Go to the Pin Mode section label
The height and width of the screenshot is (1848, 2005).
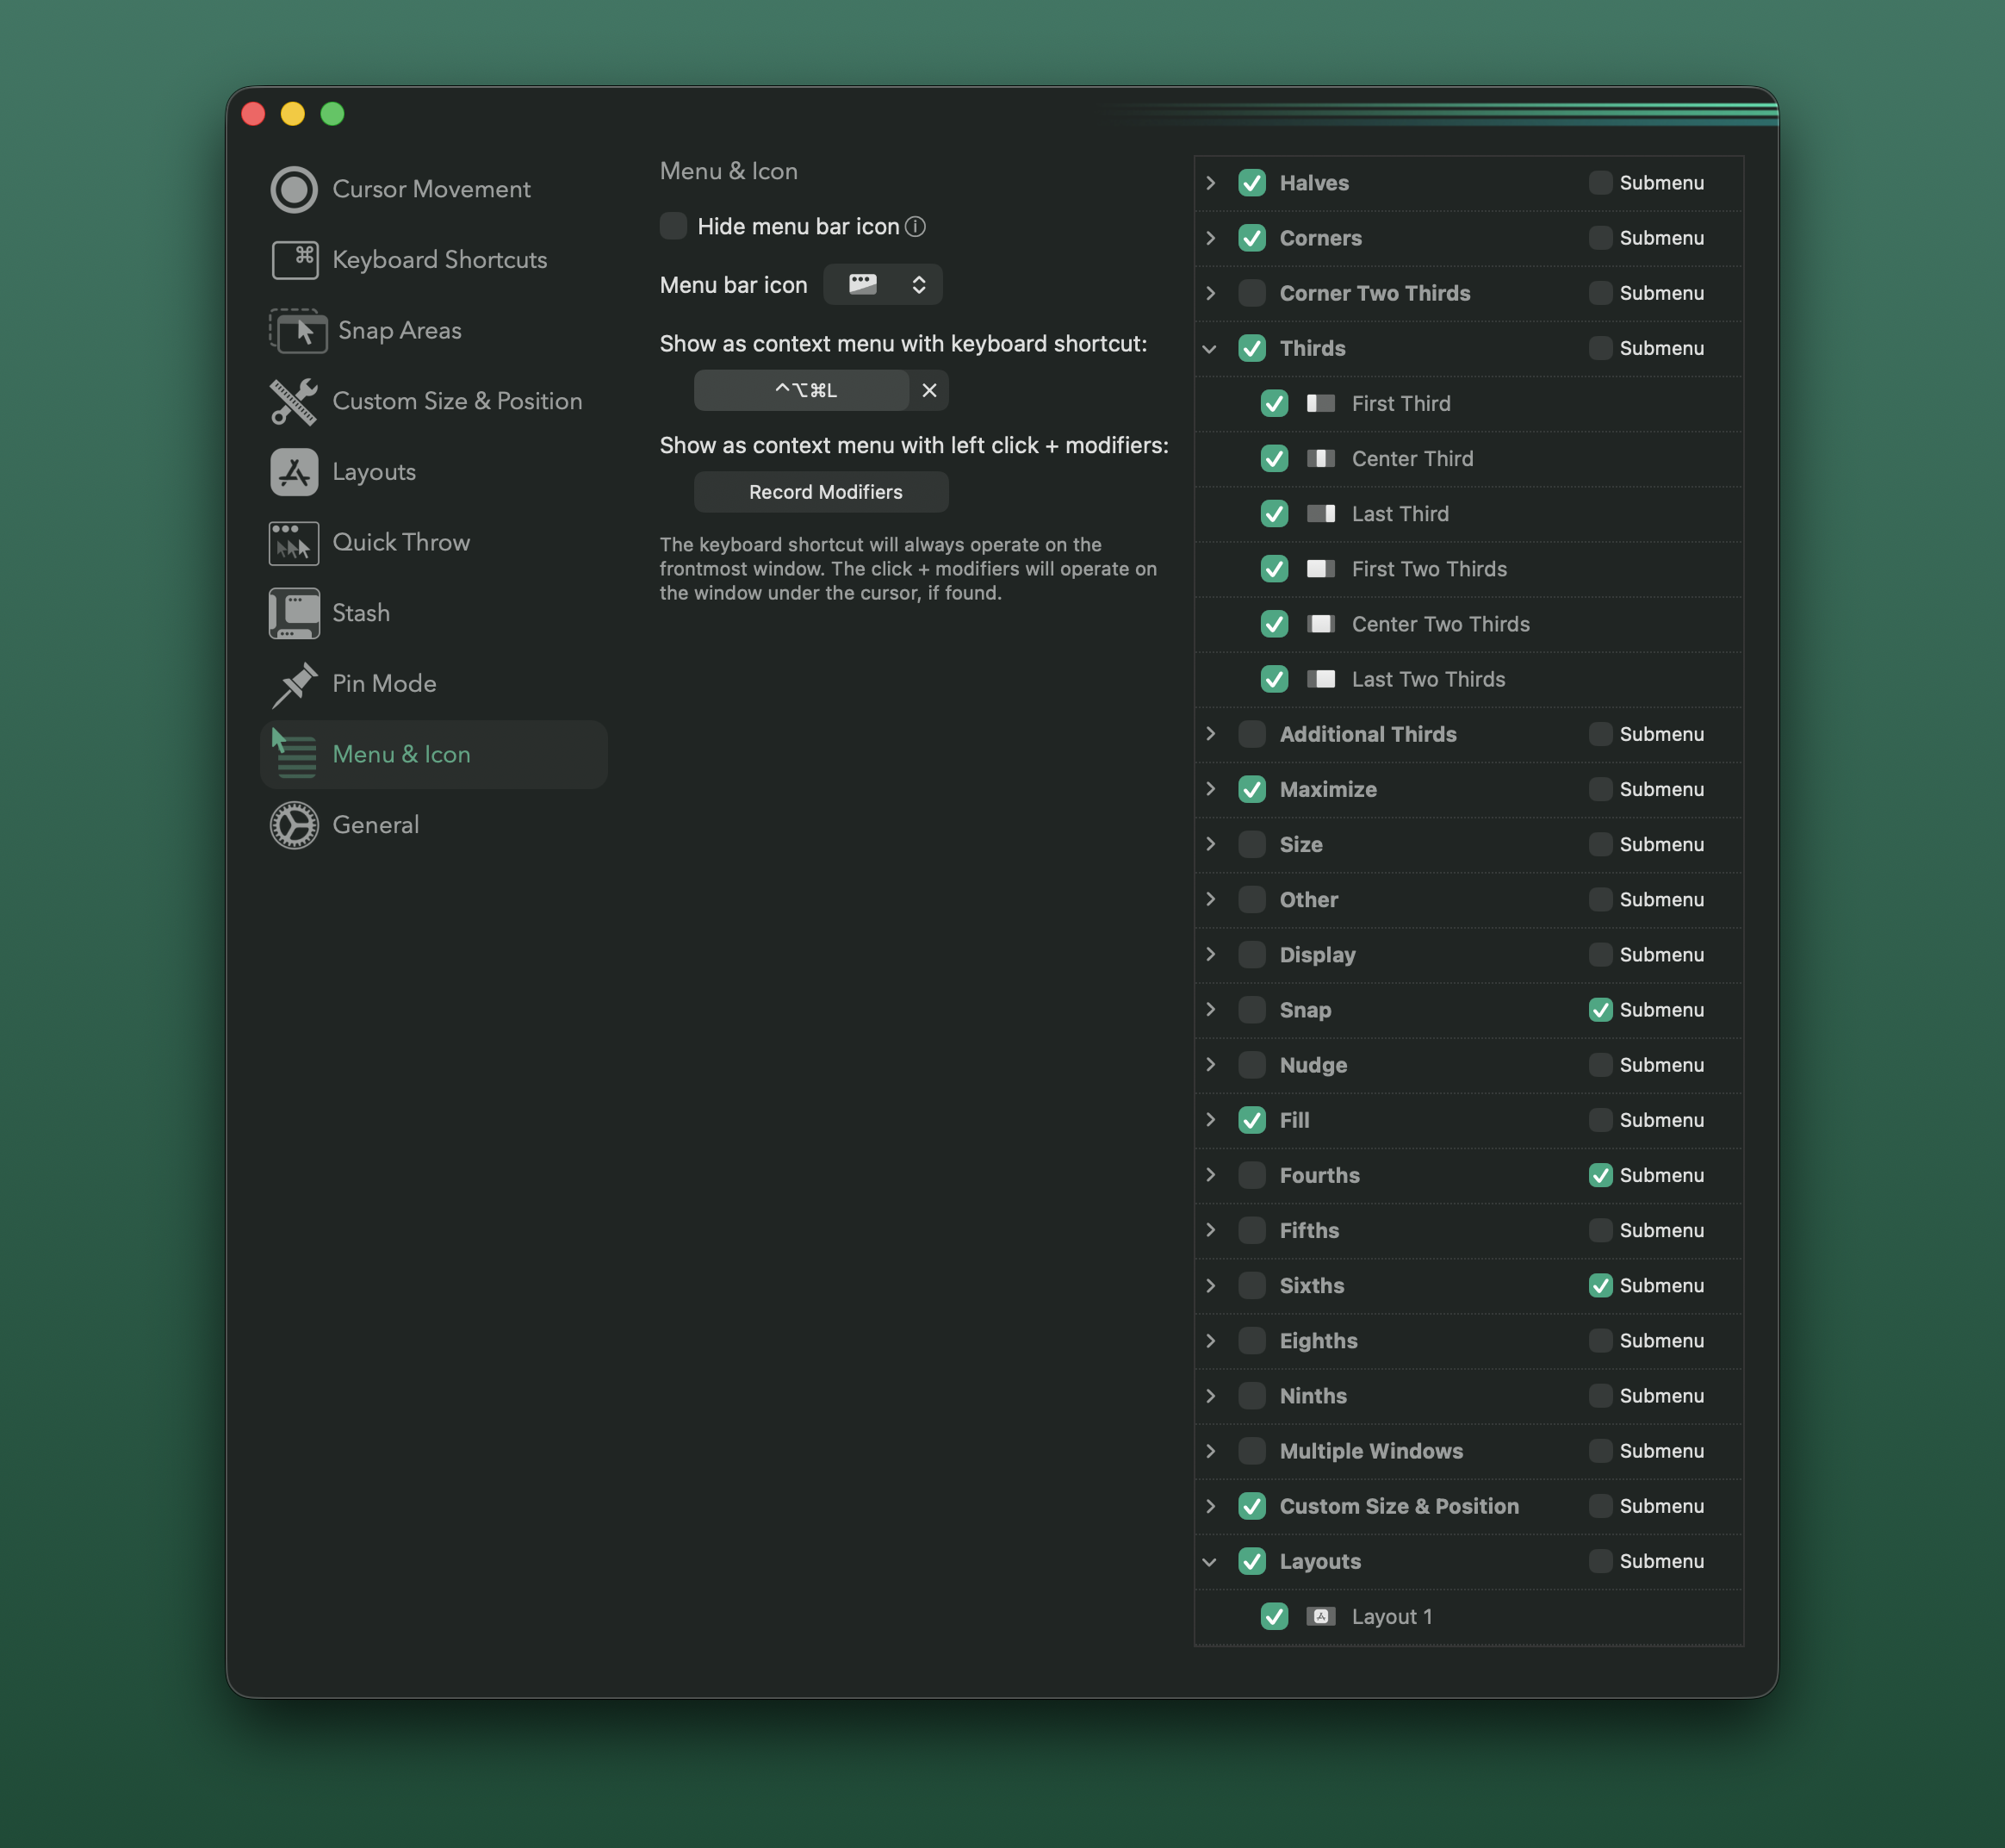click(384, 684)
